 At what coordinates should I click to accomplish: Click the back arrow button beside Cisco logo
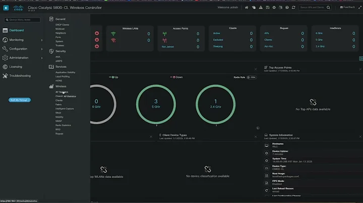pos(6,8)
